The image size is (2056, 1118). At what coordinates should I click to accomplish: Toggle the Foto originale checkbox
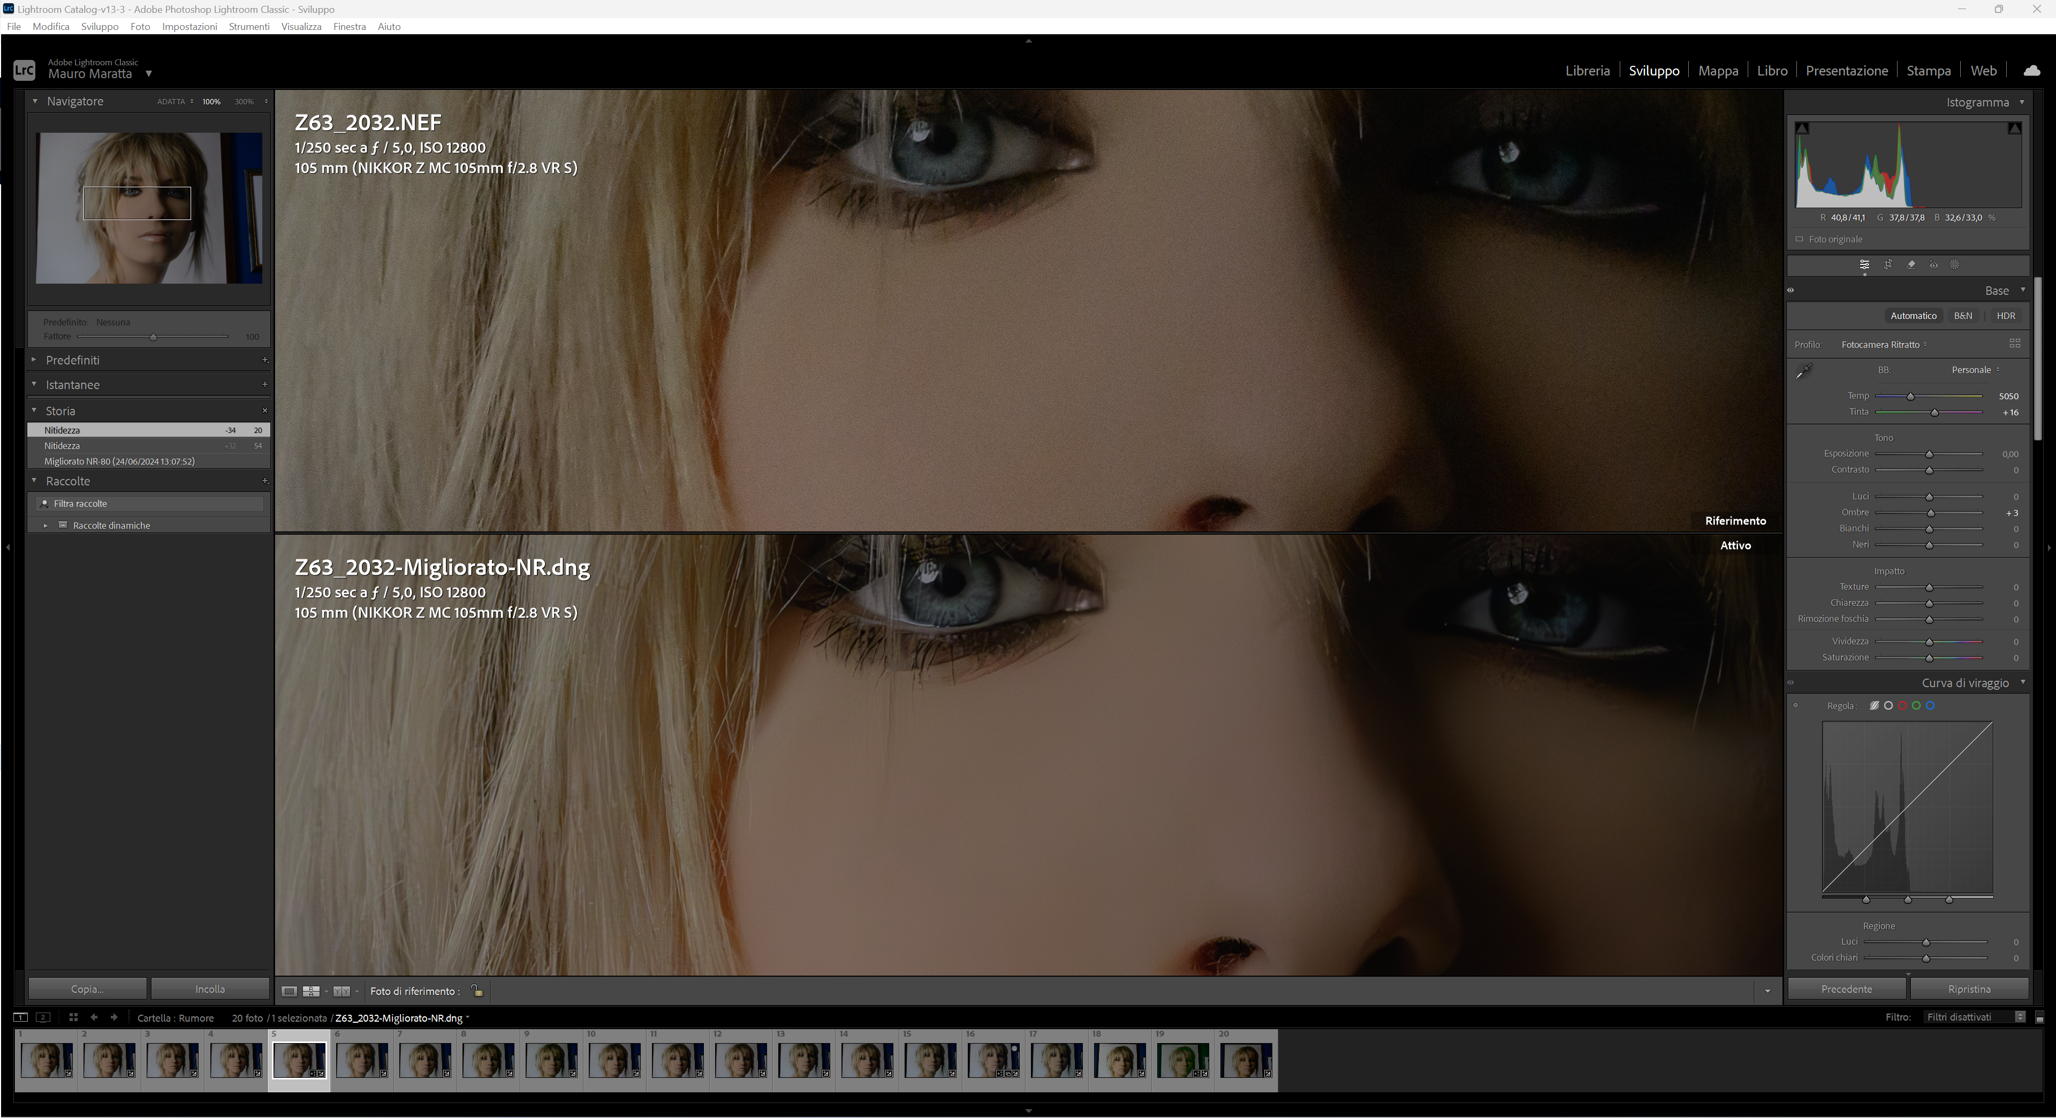tap(1799, 239)
